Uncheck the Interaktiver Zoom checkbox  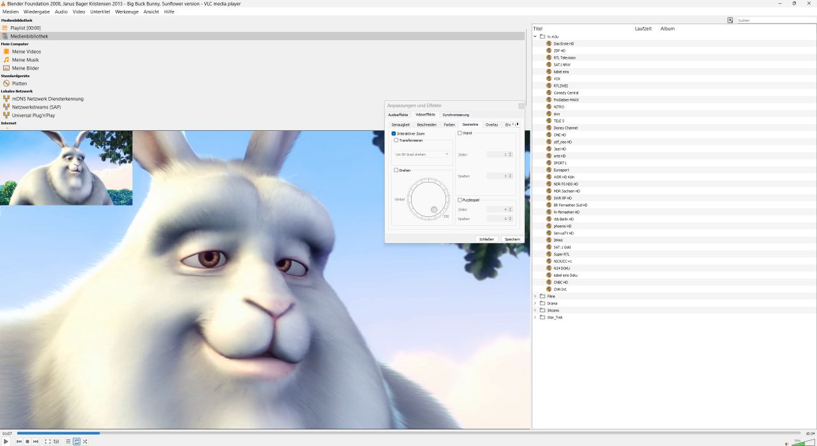pyautogui.click(x=394, y=133)
